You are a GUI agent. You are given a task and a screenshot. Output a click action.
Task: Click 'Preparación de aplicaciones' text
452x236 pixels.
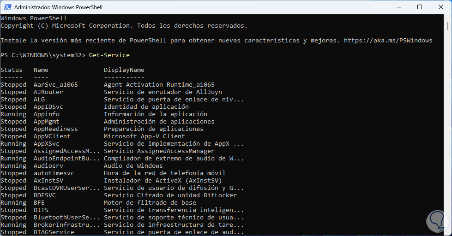point(154,129)
